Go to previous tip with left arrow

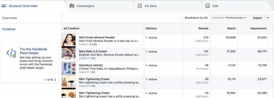(43, 80)
